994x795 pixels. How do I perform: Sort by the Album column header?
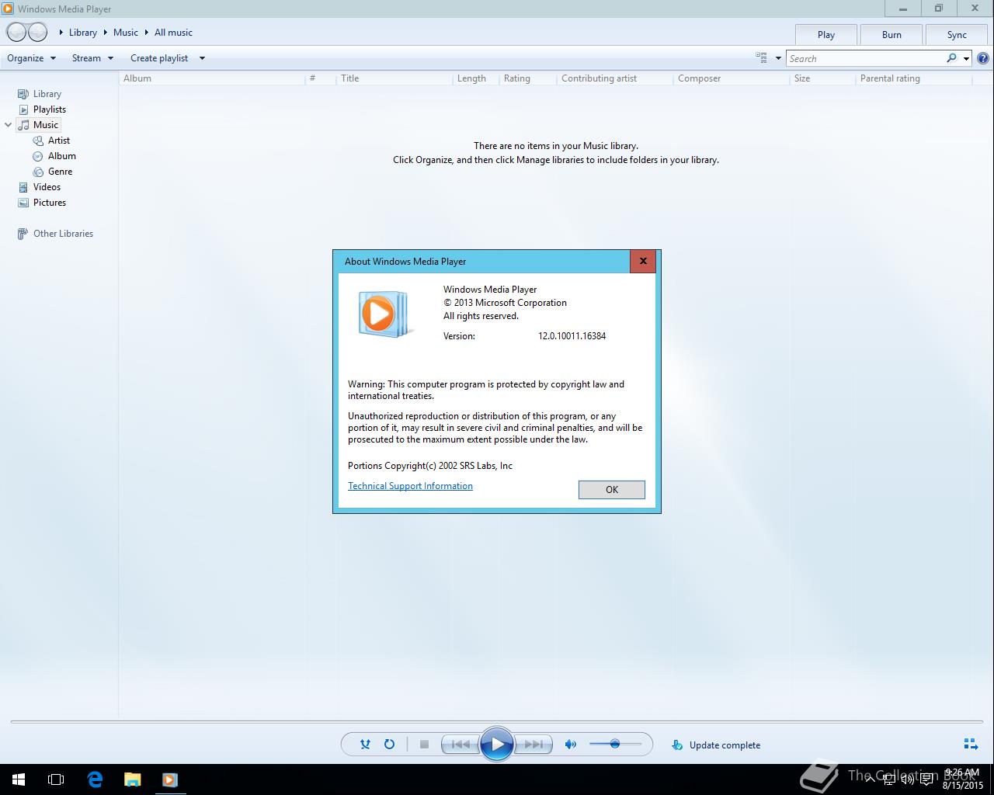tap(212, 78)
